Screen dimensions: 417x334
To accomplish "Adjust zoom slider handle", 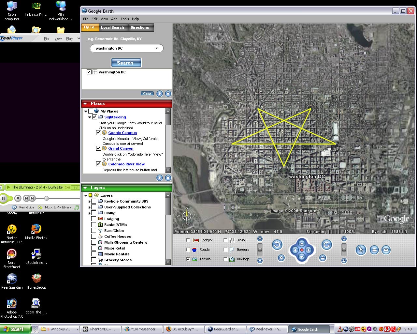I will pos(260,250).
